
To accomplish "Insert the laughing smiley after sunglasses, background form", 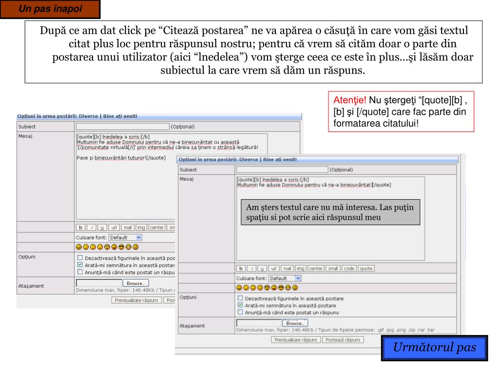I will point(129,247).
